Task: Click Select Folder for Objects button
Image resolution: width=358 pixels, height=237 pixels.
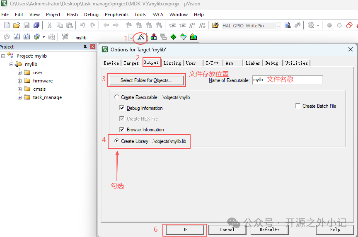Action: click(x=146, y=80)
